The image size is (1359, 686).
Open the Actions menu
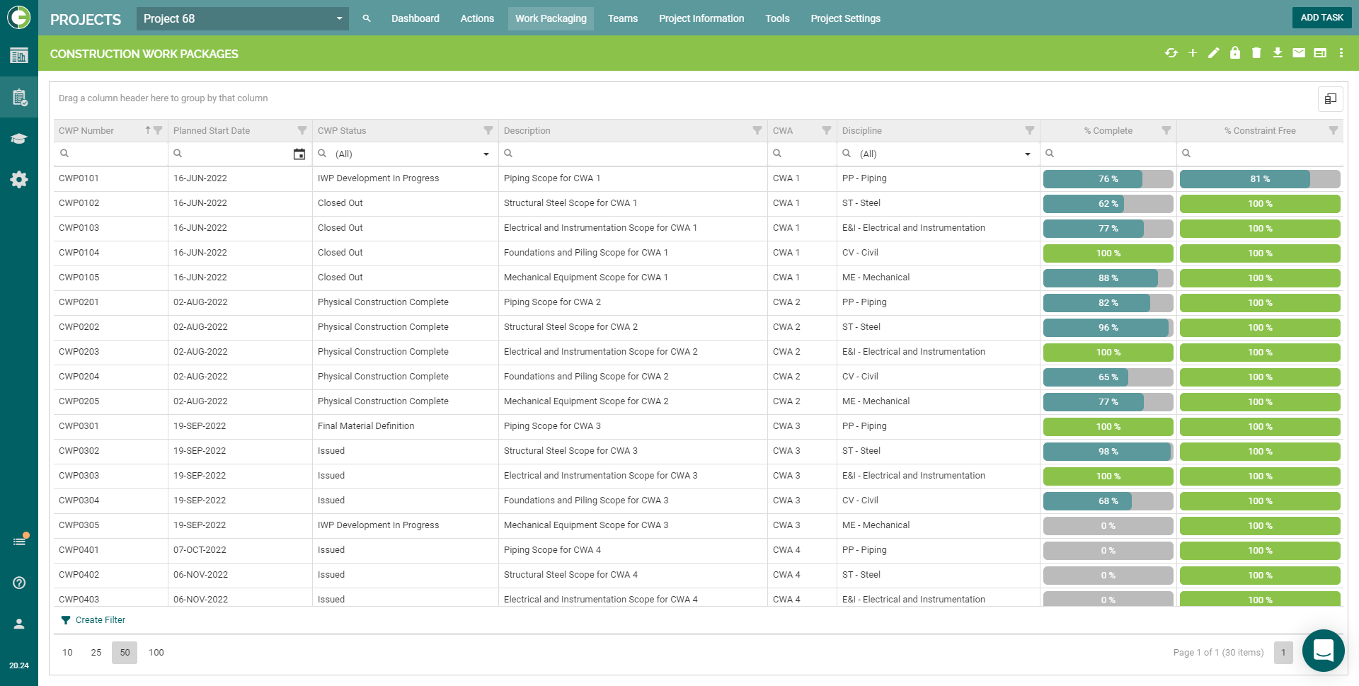(477, 18)
